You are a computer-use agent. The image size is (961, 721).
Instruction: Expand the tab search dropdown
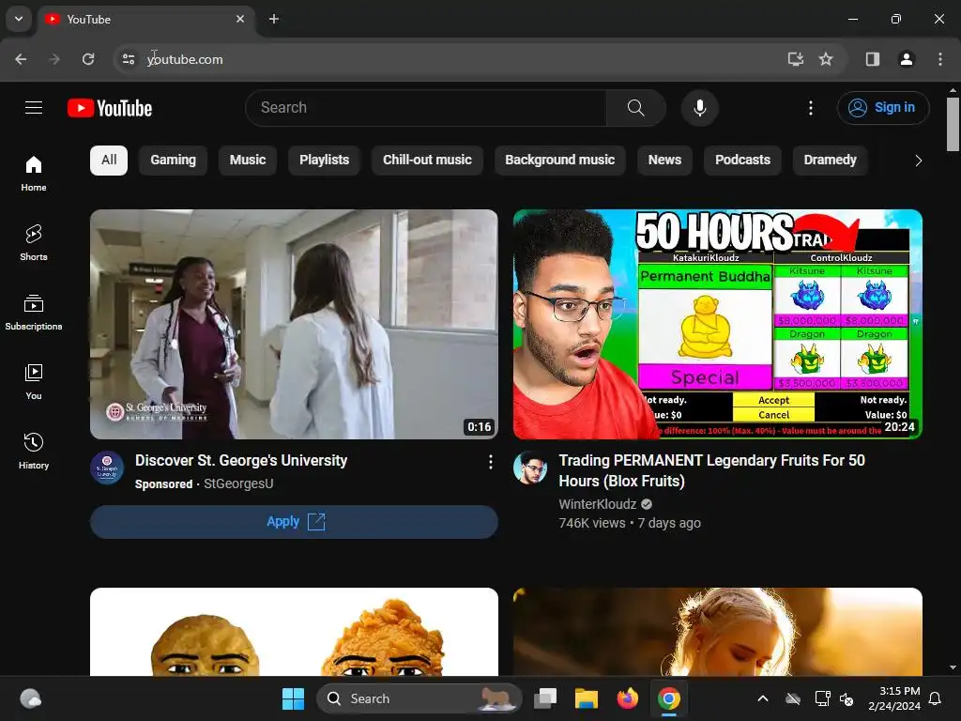19,19
